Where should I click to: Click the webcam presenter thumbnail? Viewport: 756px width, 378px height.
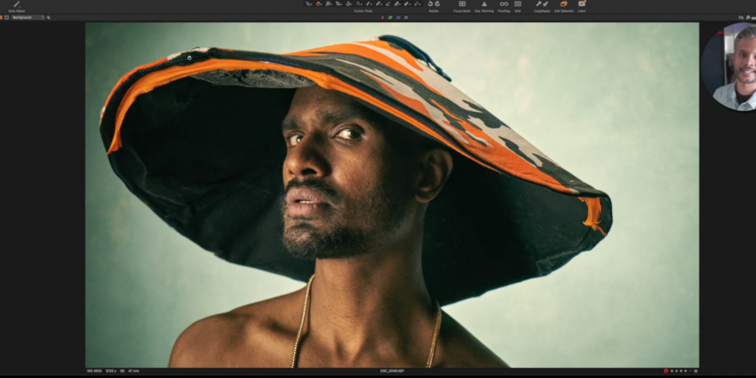pyautogui.click(x=730, y=66)
